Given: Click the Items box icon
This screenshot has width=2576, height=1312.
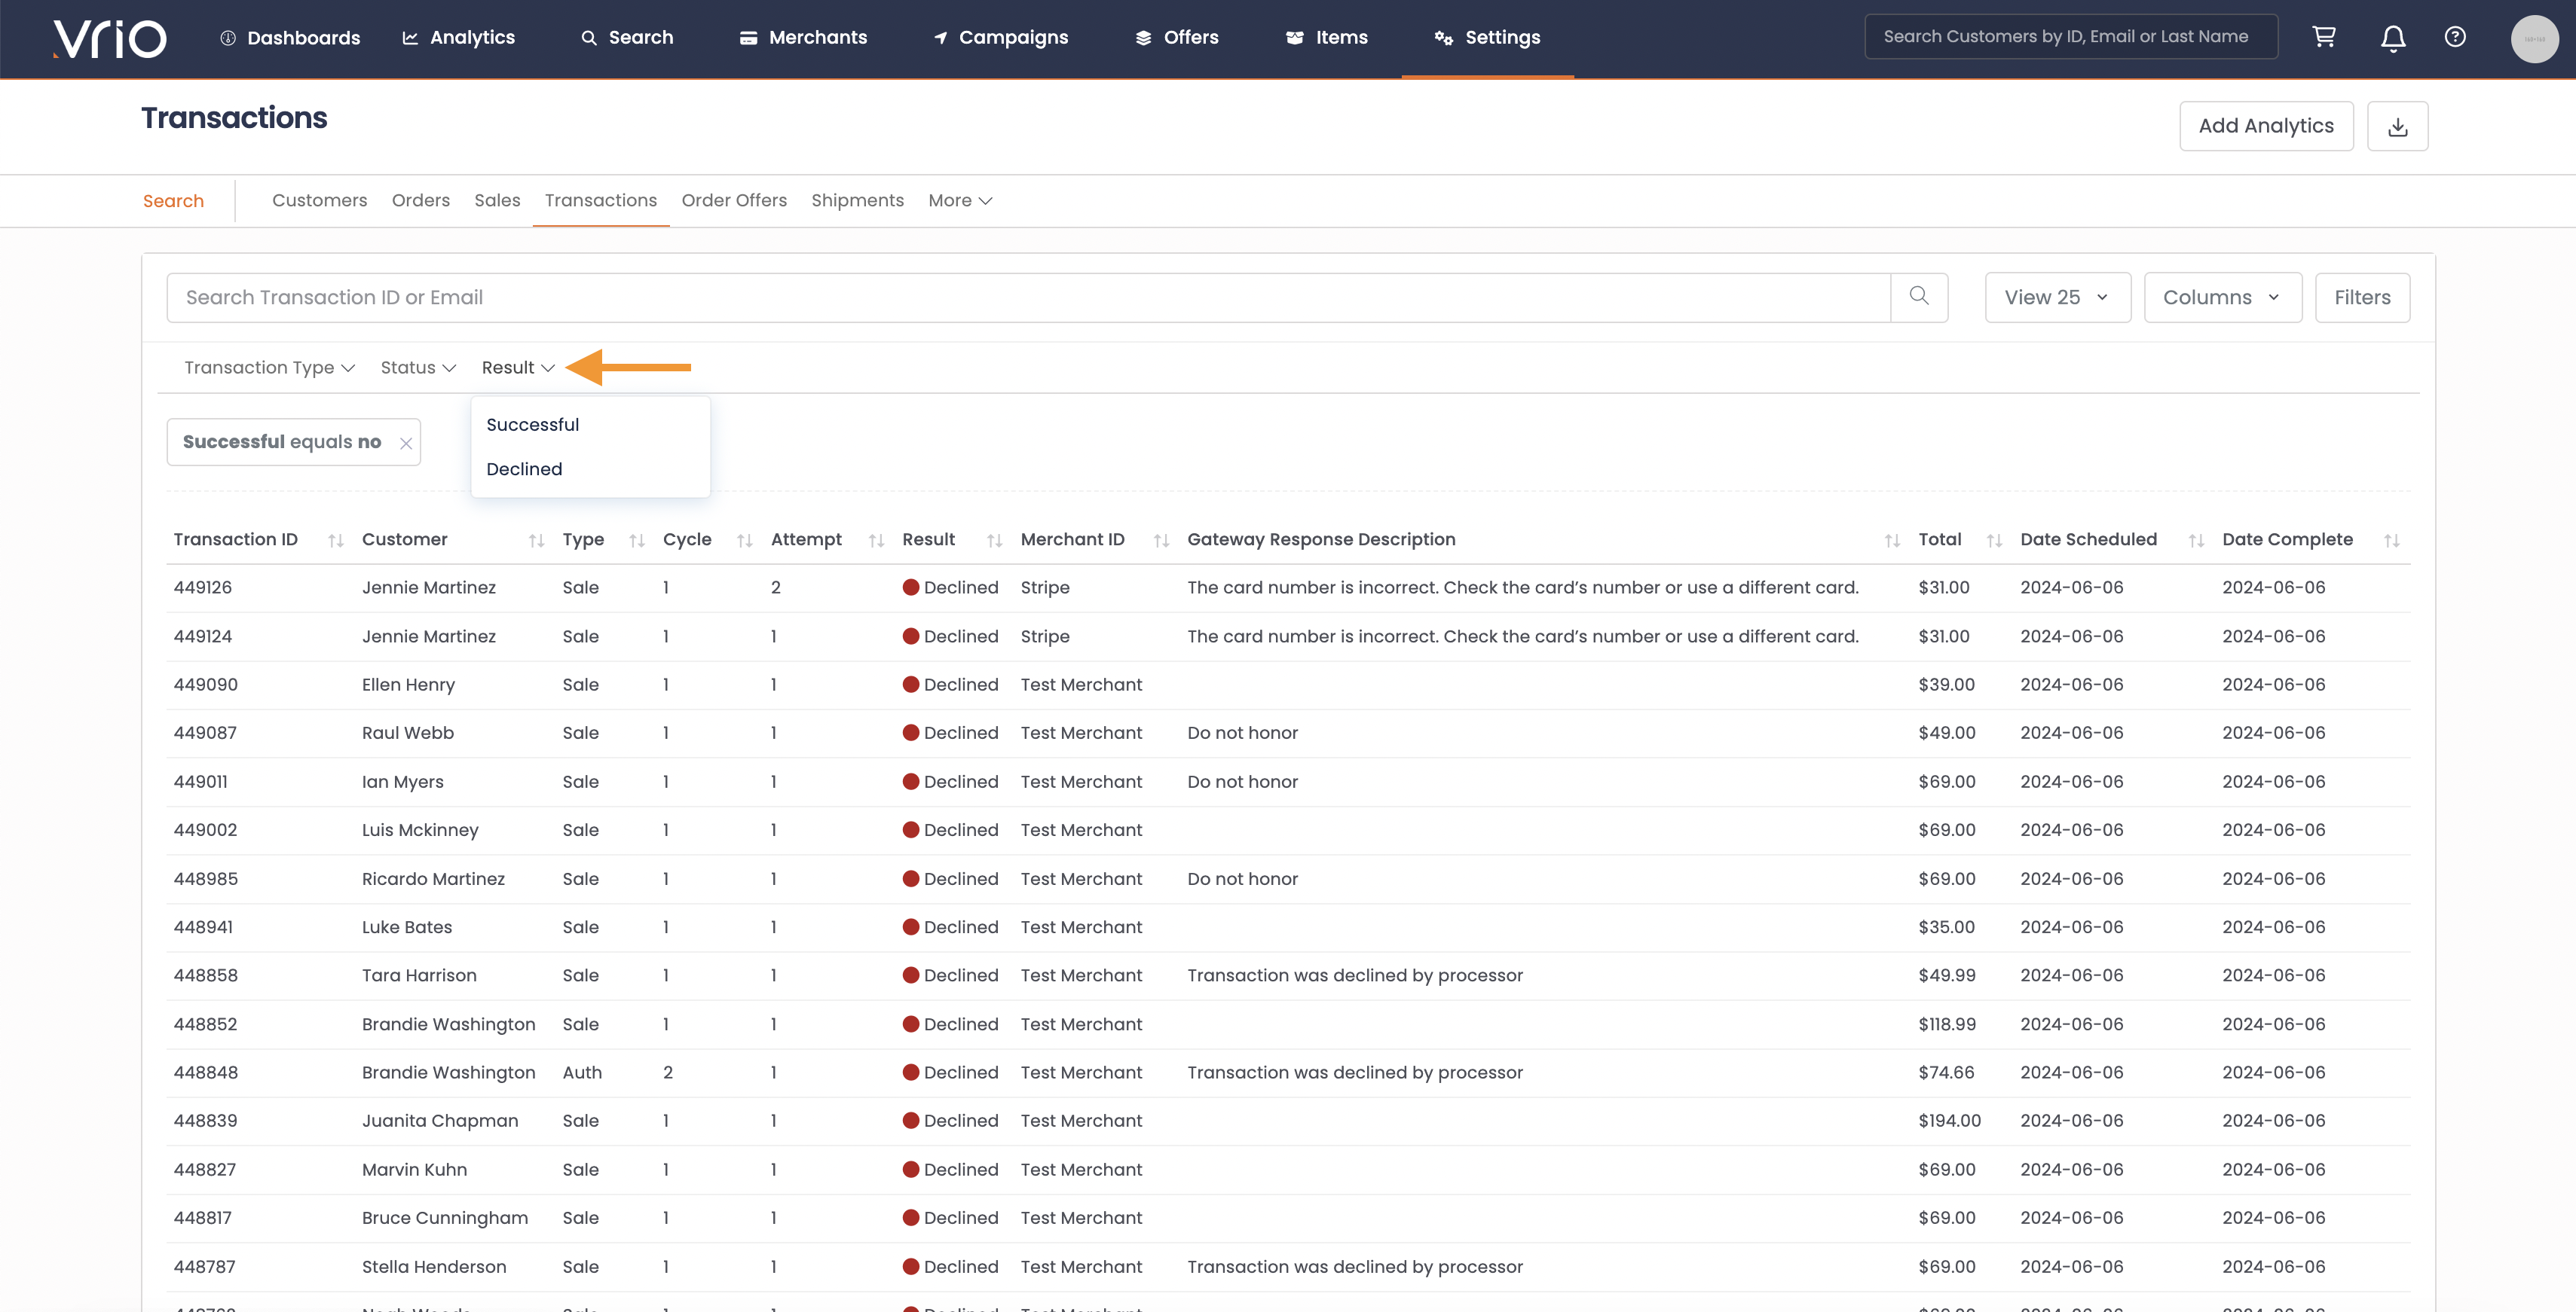Looking at the screenshot, I should tap(1294, 38).
